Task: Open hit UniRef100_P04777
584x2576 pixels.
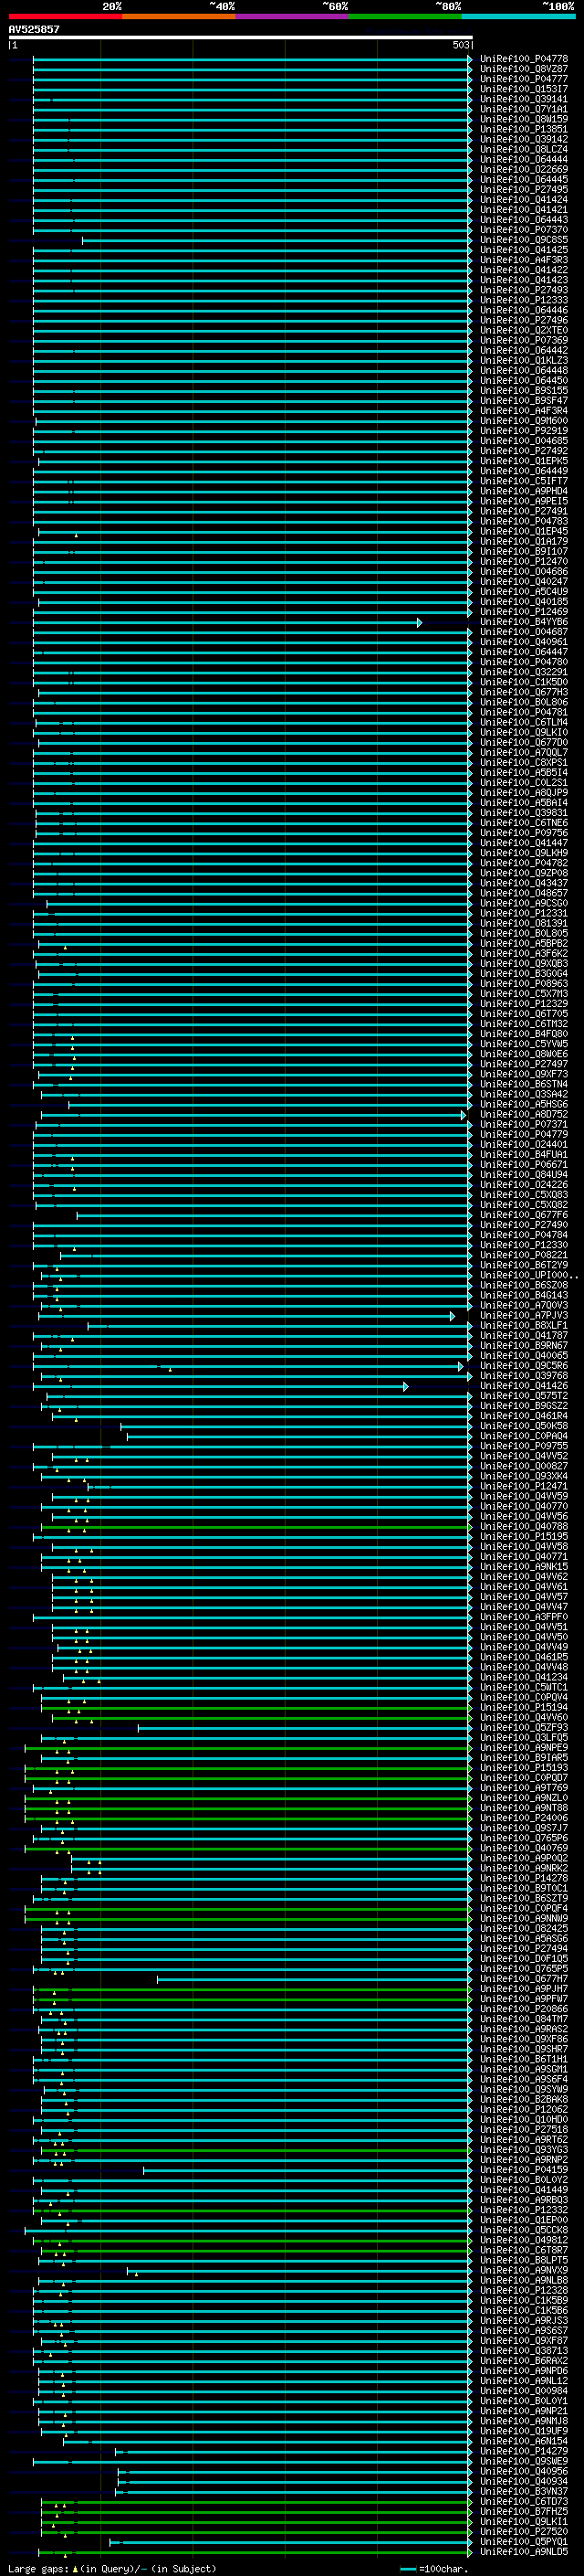Action: coord(524,79)
